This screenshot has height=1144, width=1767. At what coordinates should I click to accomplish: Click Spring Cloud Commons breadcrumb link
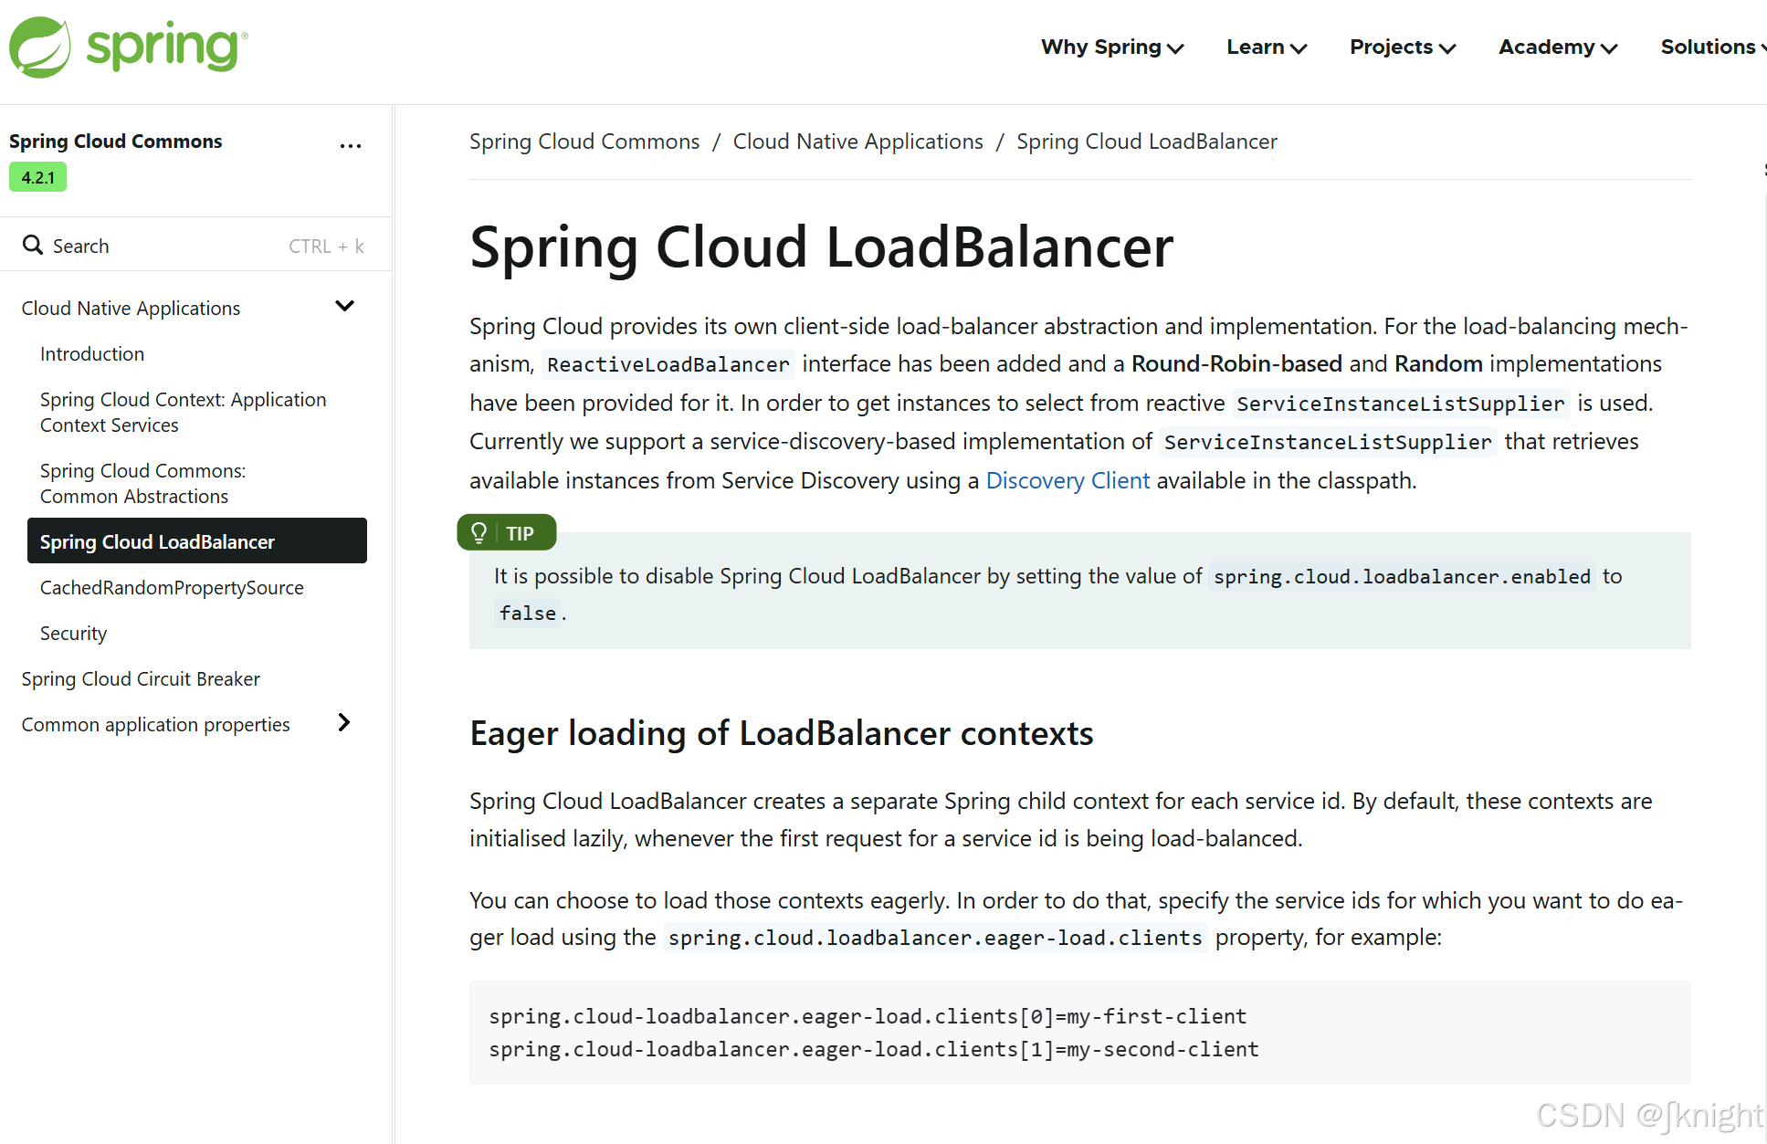(x=584, y=142)
